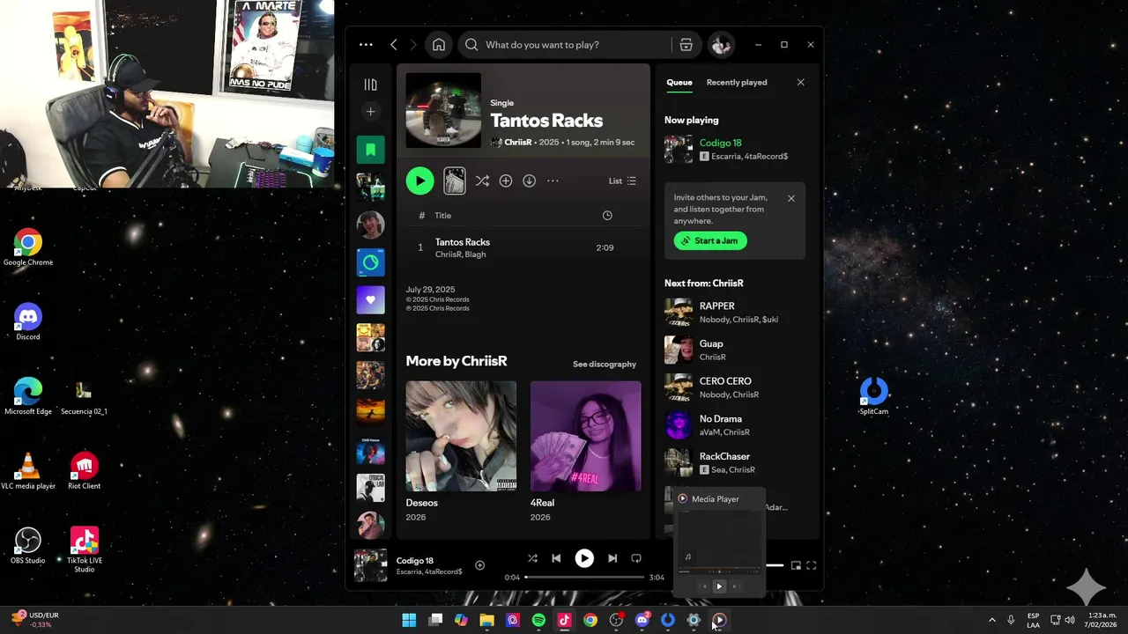
Task: Skip to next track in Spotify
Action: click(x=612, y=558)
